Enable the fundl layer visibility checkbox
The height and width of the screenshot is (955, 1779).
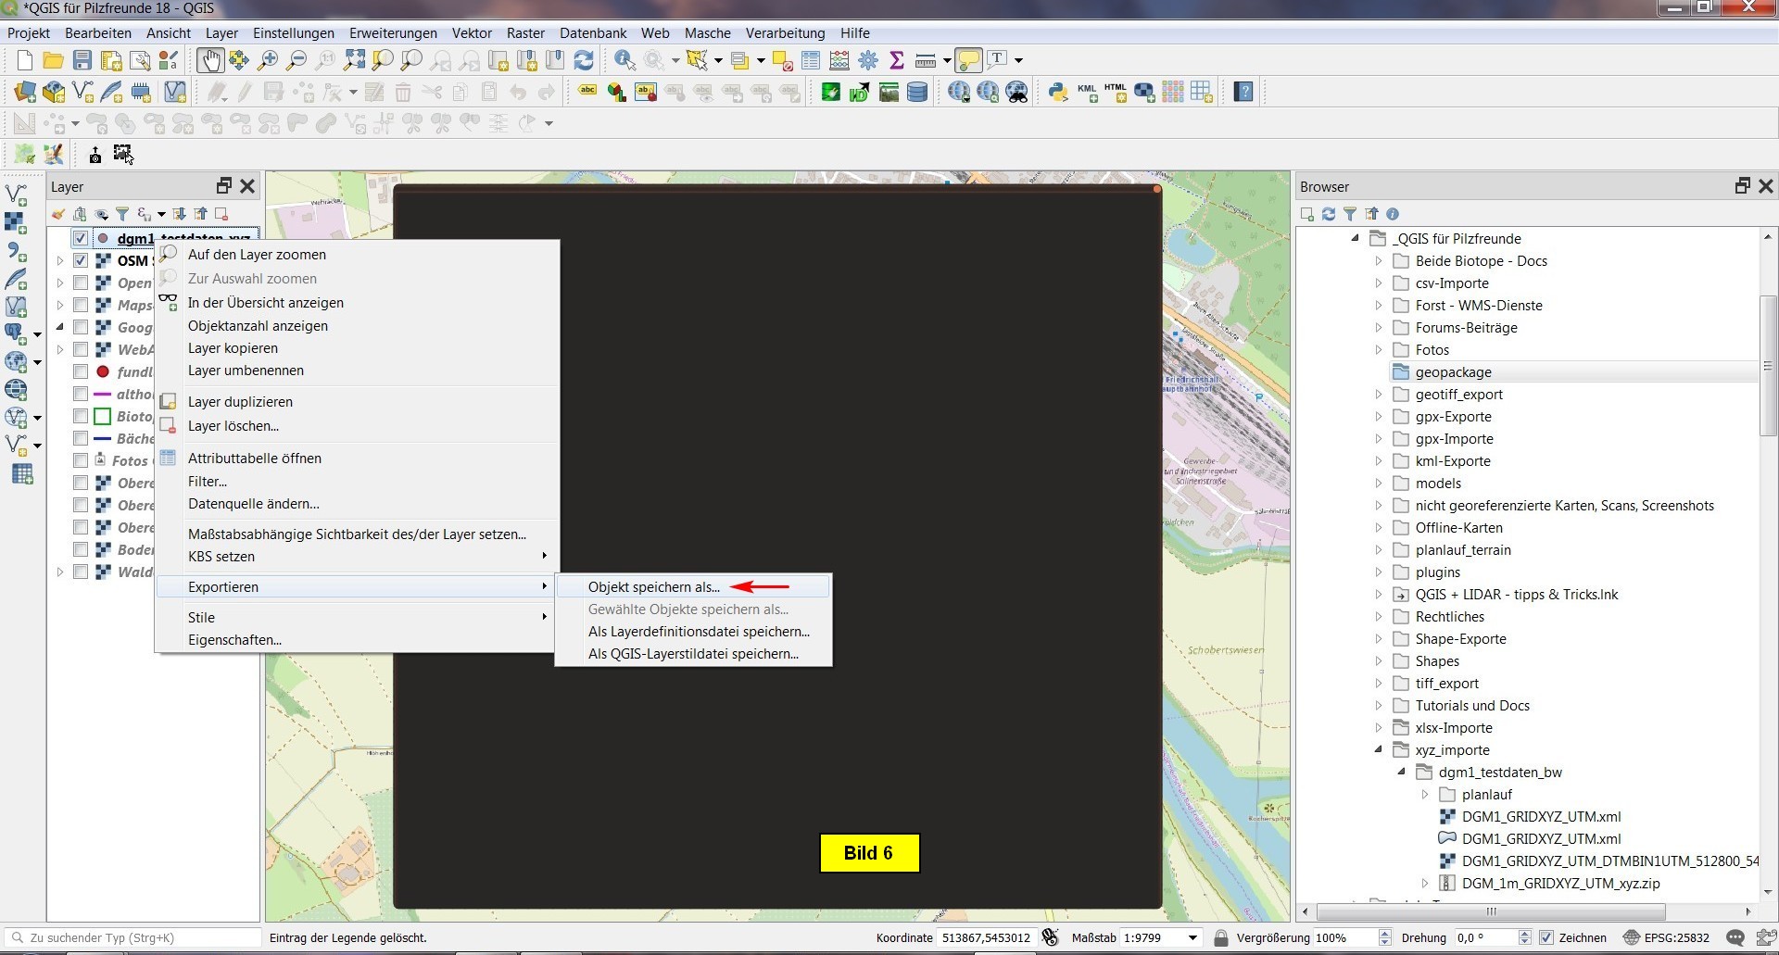81,372
